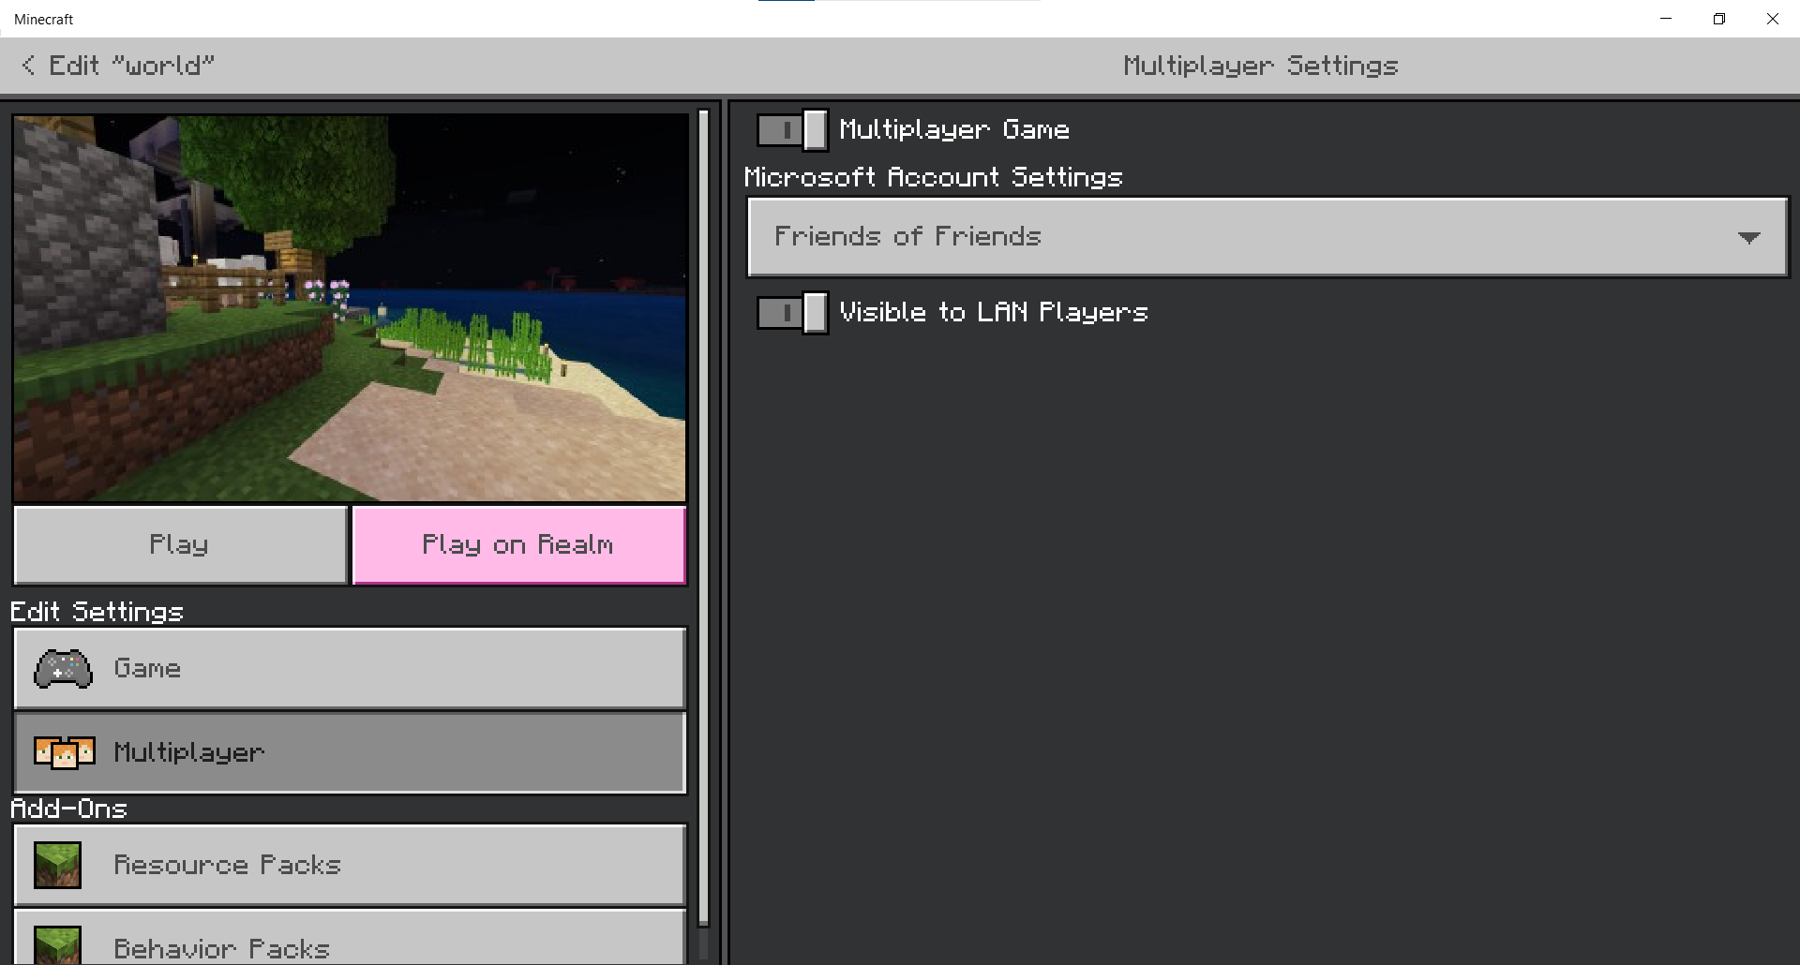Click the Microsoft Account Settings heading

point(933,177)
